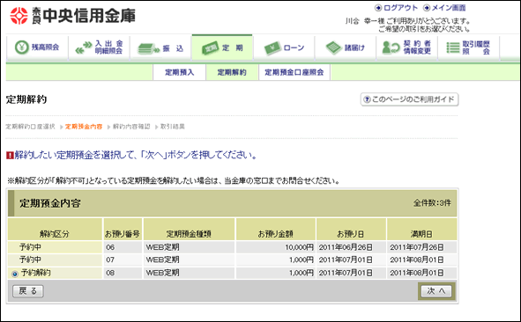Click deposit number 06 cell

(x=123, y=247)
